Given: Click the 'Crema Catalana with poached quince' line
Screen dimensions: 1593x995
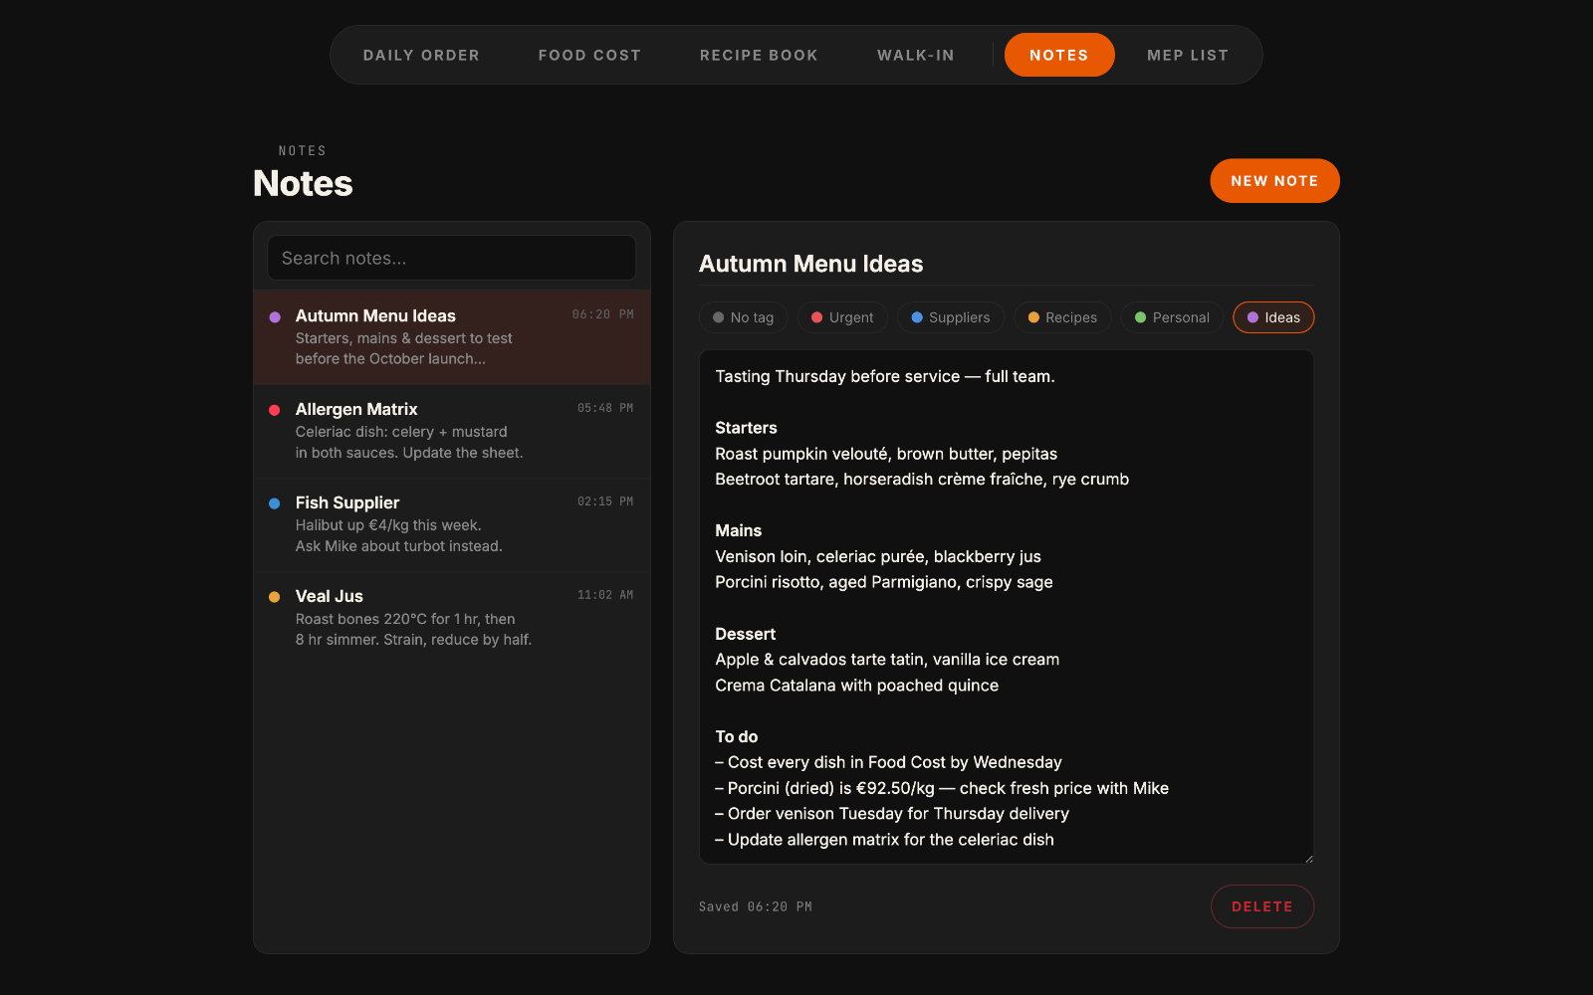Looking at the screenshot, I should [x=856, y=686].
